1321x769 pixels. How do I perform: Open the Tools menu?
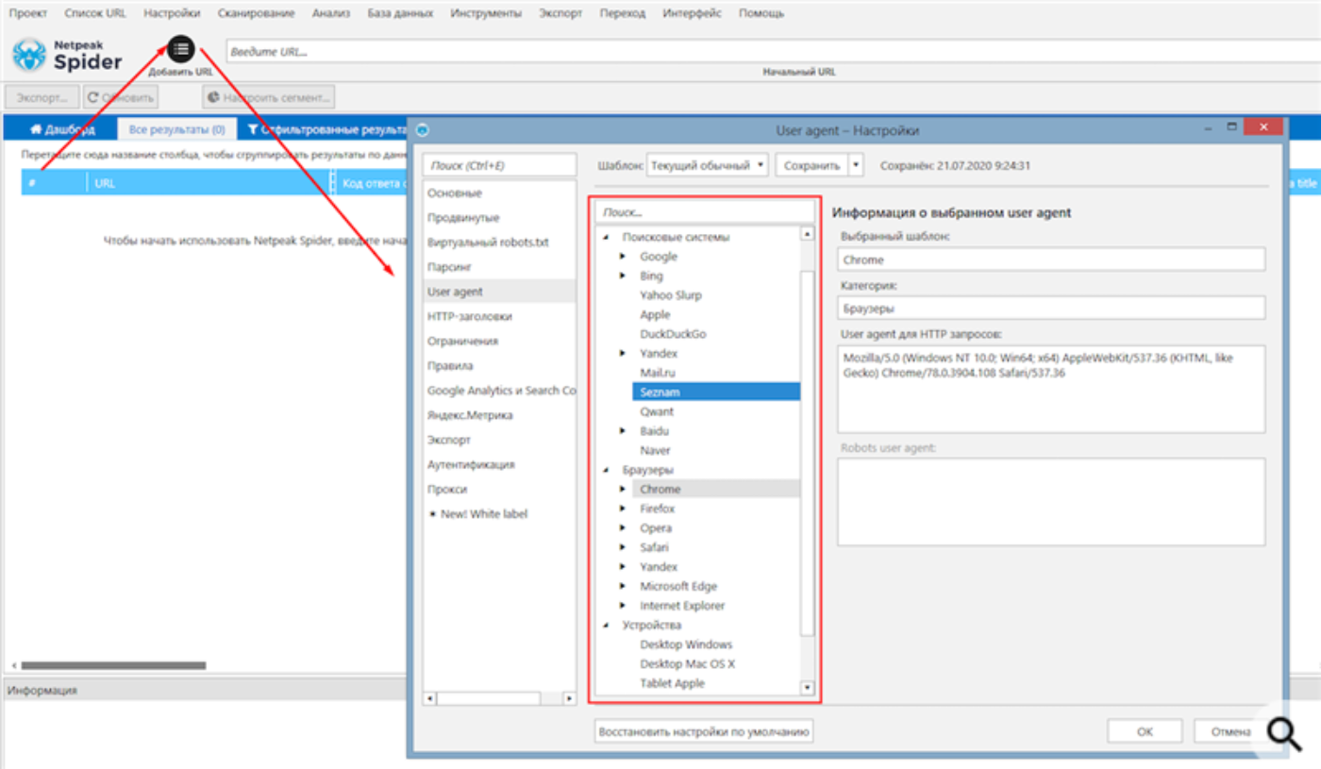(x=485, y=13)
